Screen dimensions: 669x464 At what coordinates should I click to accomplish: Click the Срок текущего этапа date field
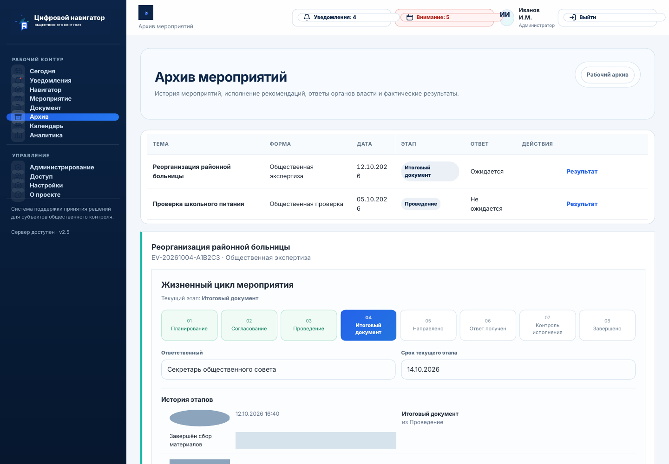coord(518,370)
